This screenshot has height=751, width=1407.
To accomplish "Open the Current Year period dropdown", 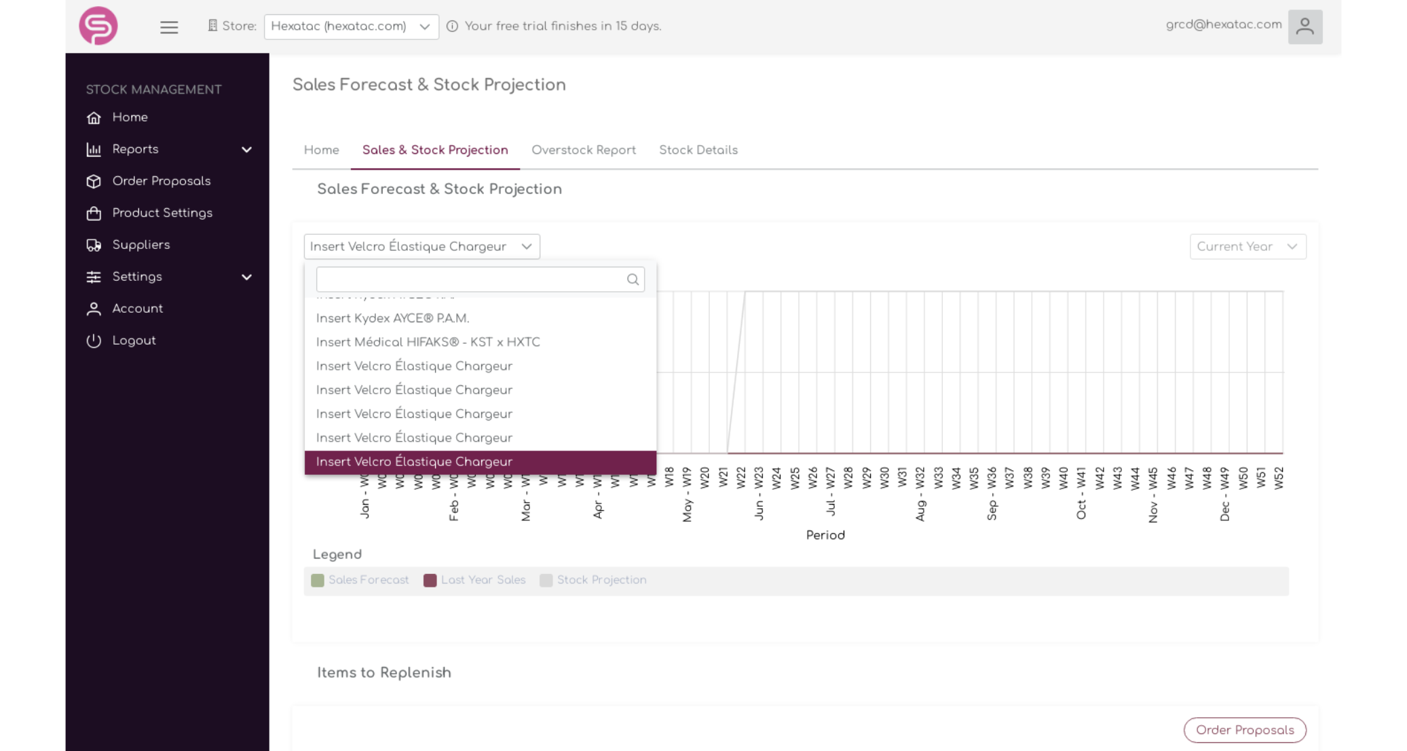I will tap(1247, 247).
